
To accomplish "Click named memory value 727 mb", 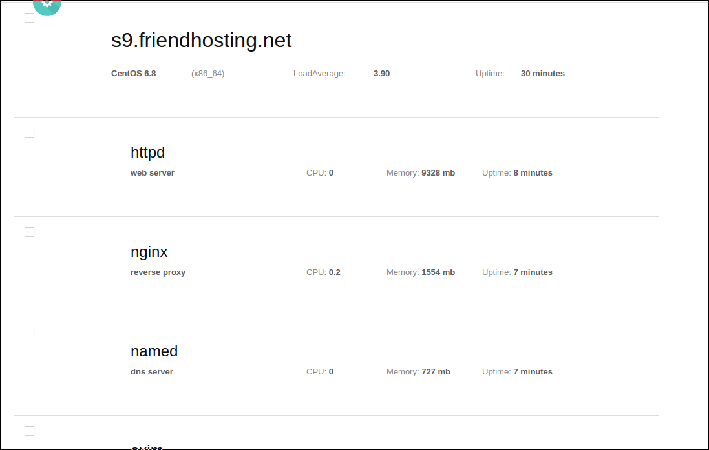I will click(436, 371).
